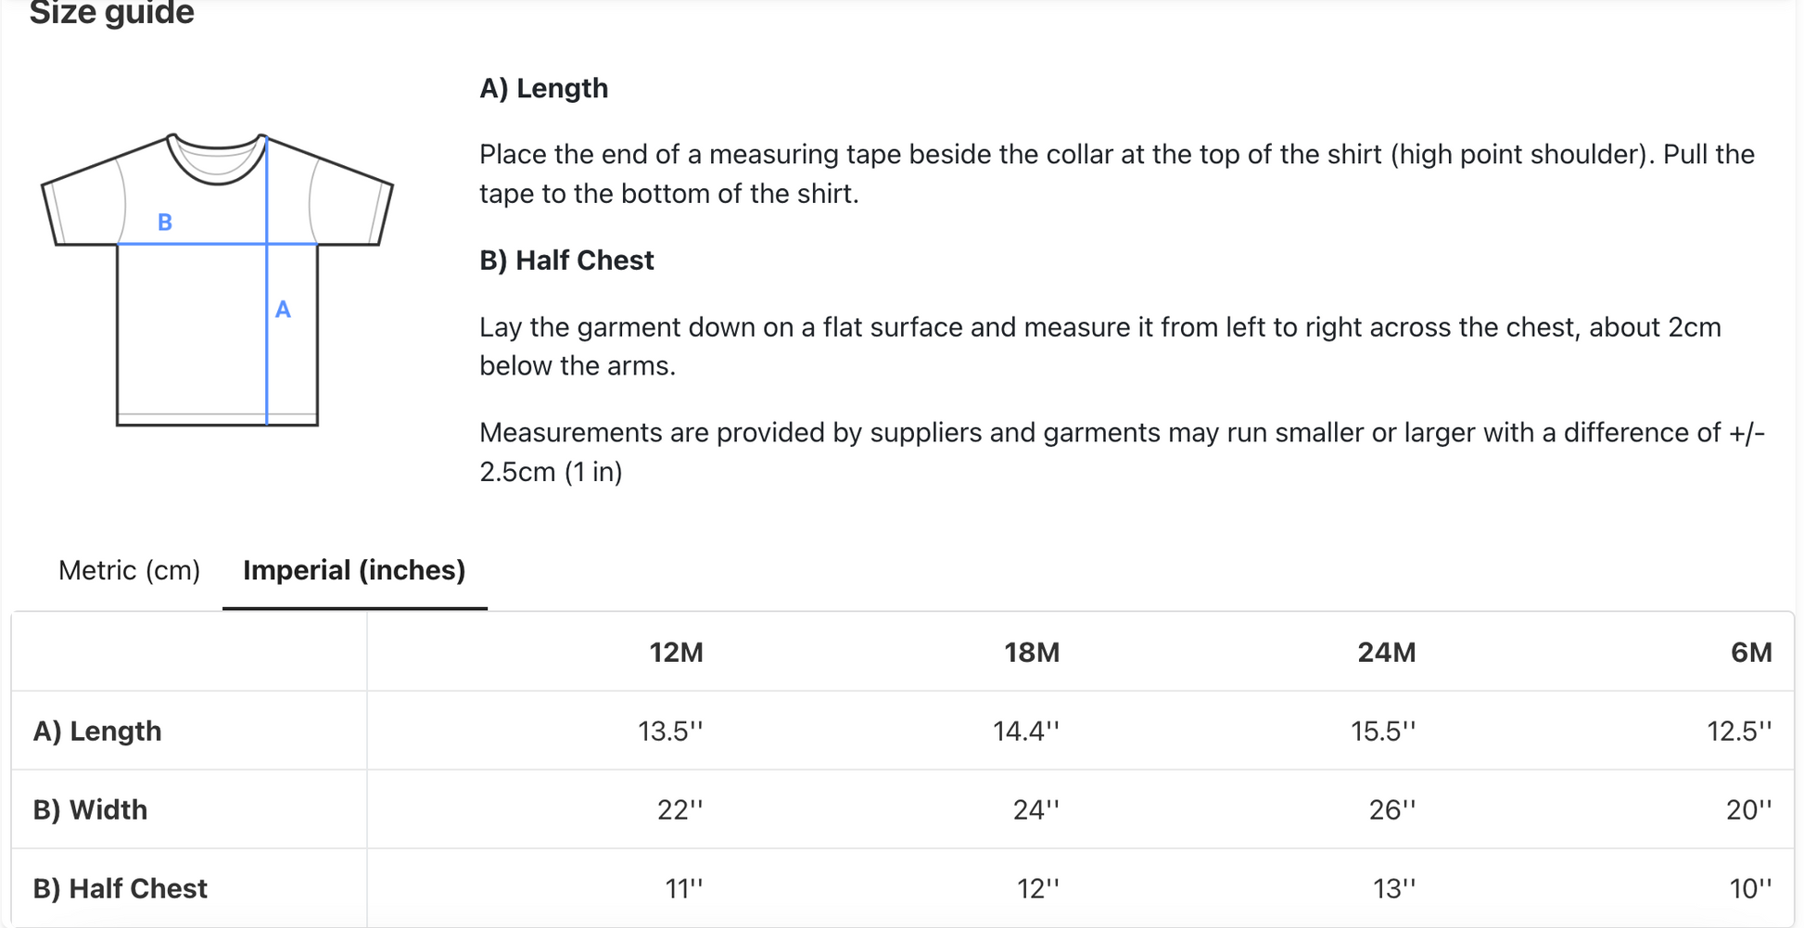Click the 13'' half chest value for 24M

(x=1393, y=889)
